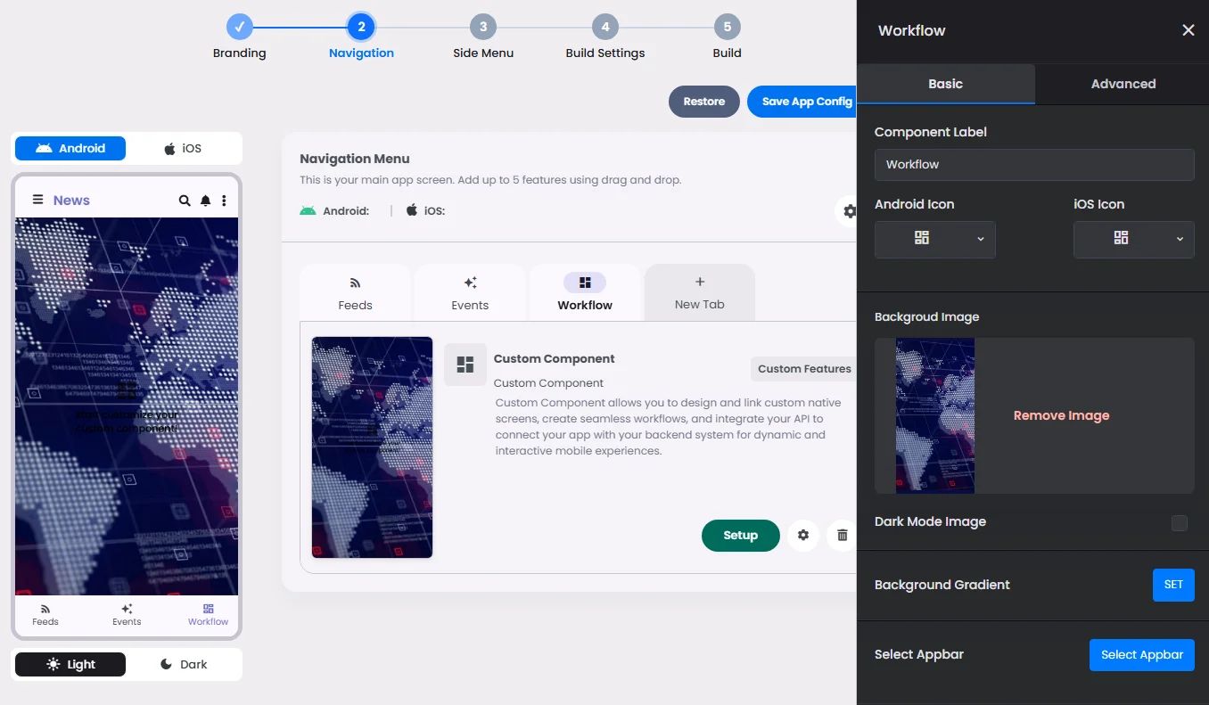Expand the Android Icon dropdown
This screenshot has width=1209, height=705.
click(x=934, y=239)
